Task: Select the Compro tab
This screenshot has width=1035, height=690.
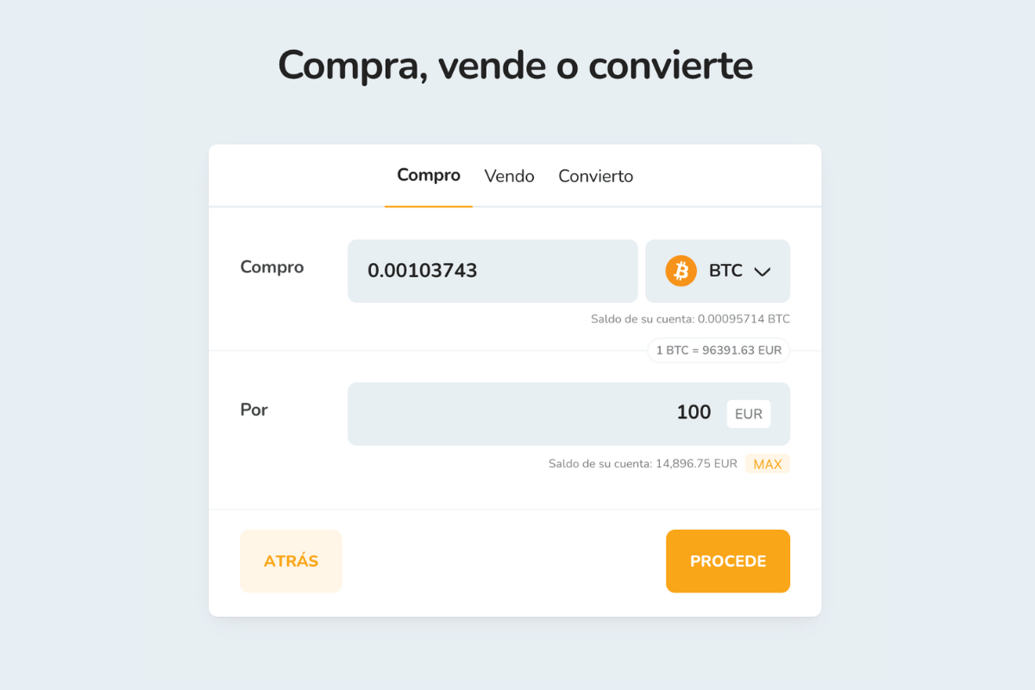Action: (x=429, y=175)
